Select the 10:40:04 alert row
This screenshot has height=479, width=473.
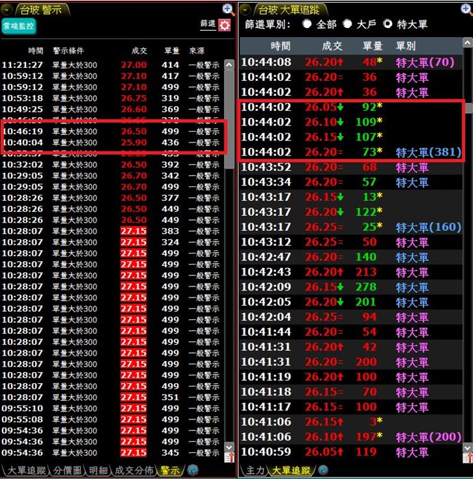pos(112,143)
